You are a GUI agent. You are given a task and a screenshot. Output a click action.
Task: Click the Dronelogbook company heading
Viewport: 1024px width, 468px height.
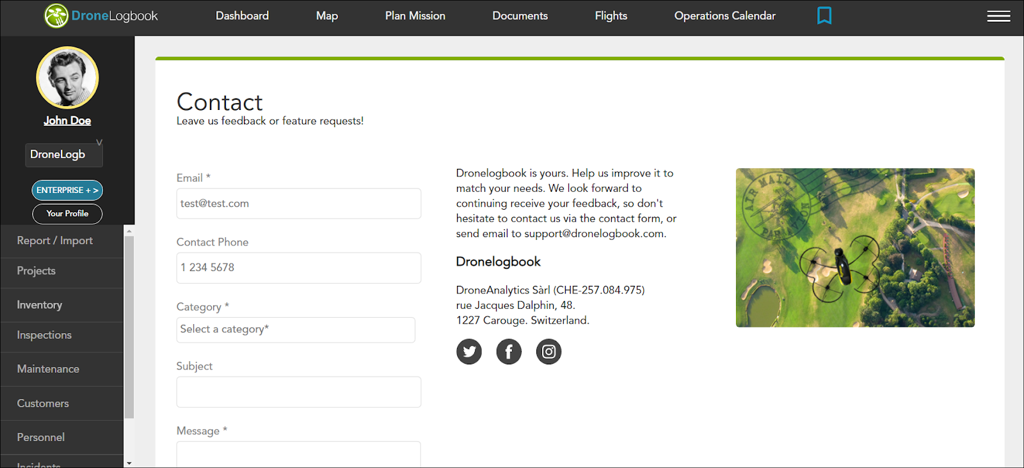pyautogui.click(x=499, y=261)
